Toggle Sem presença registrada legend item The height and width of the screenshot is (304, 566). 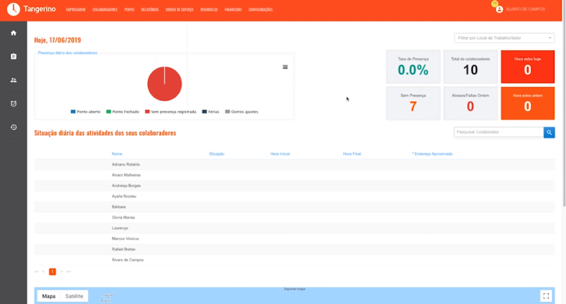170,112
